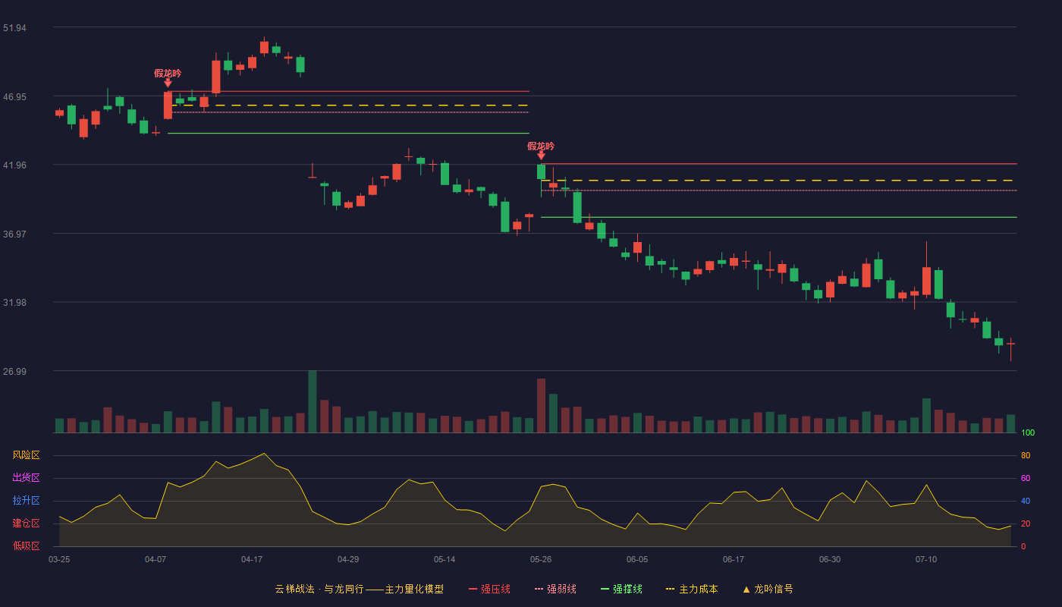
Task: Select the 建仓区 zone label
Action: (26, 524)
